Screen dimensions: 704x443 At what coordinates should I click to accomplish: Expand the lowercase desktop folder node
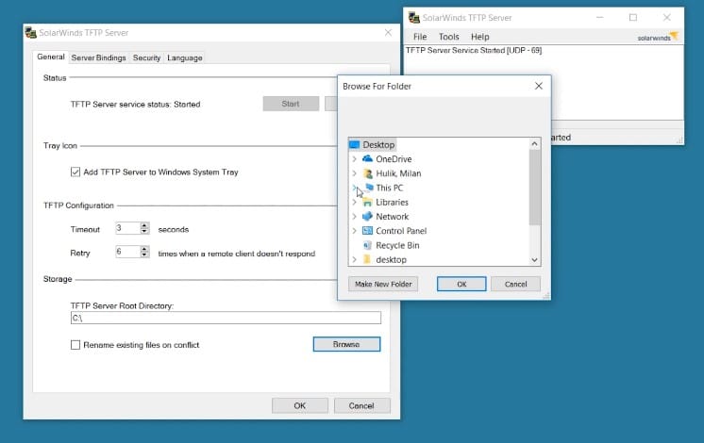[354, 259]
